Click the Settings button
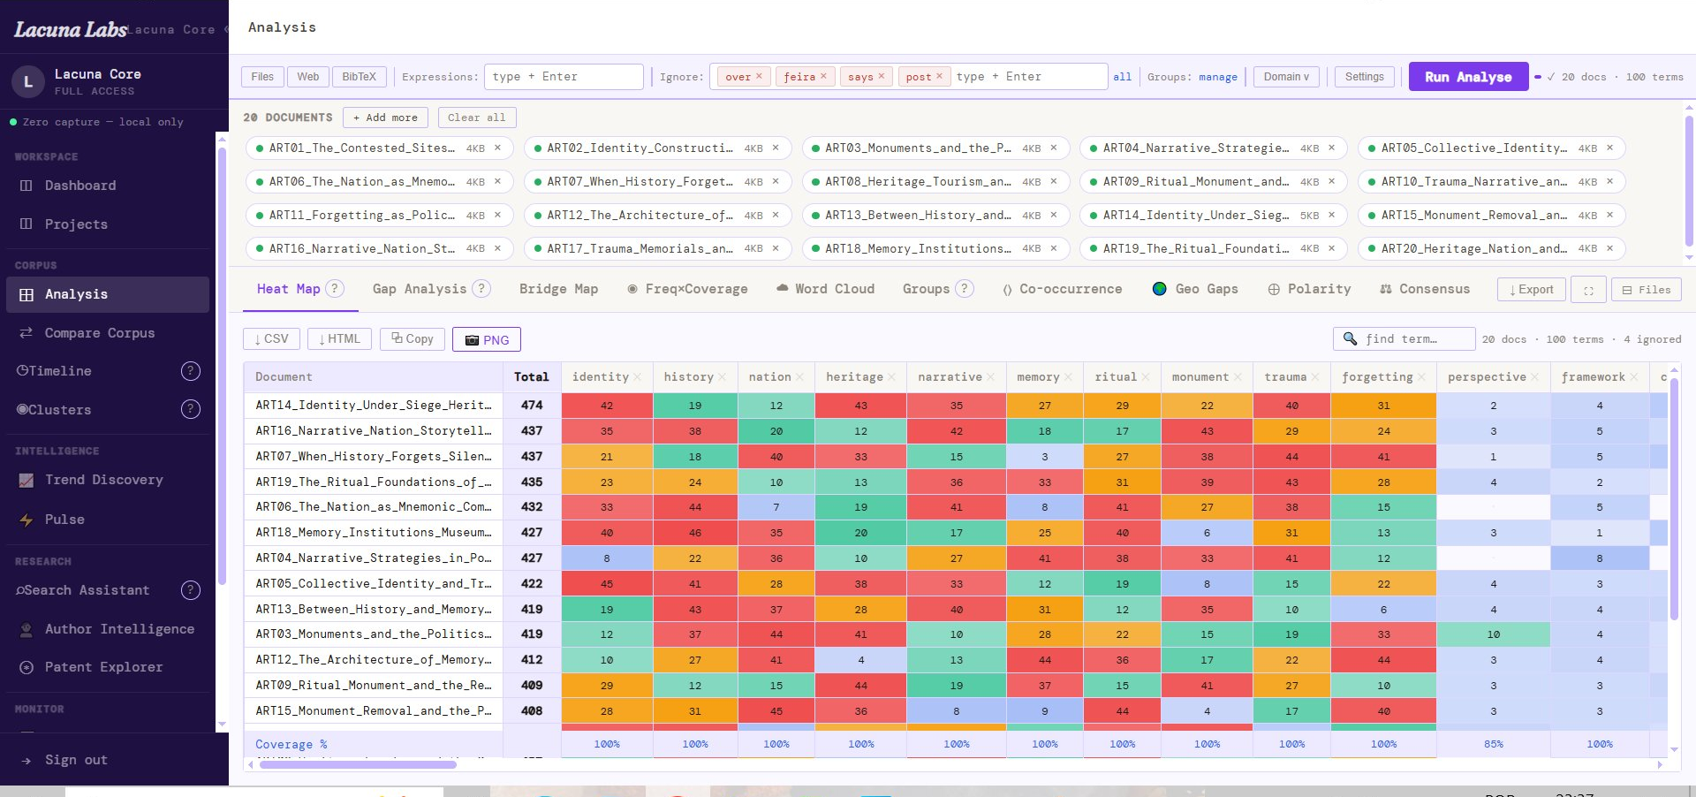Image resolution: width=1696 pixels, height=797 pixels. (x=1364, y=77)
